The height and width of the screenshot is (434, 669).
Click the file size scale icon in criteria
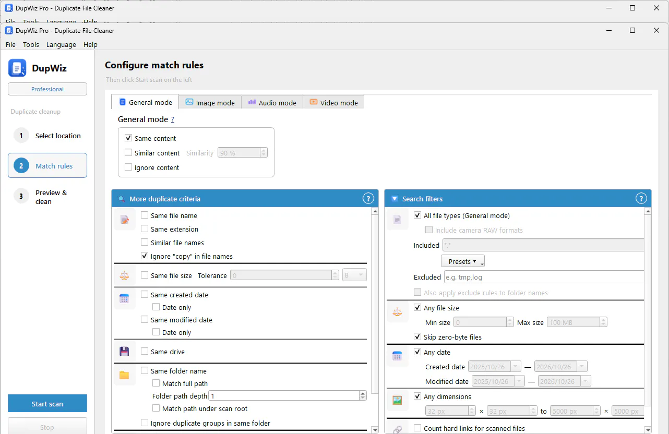click(124, 275)
